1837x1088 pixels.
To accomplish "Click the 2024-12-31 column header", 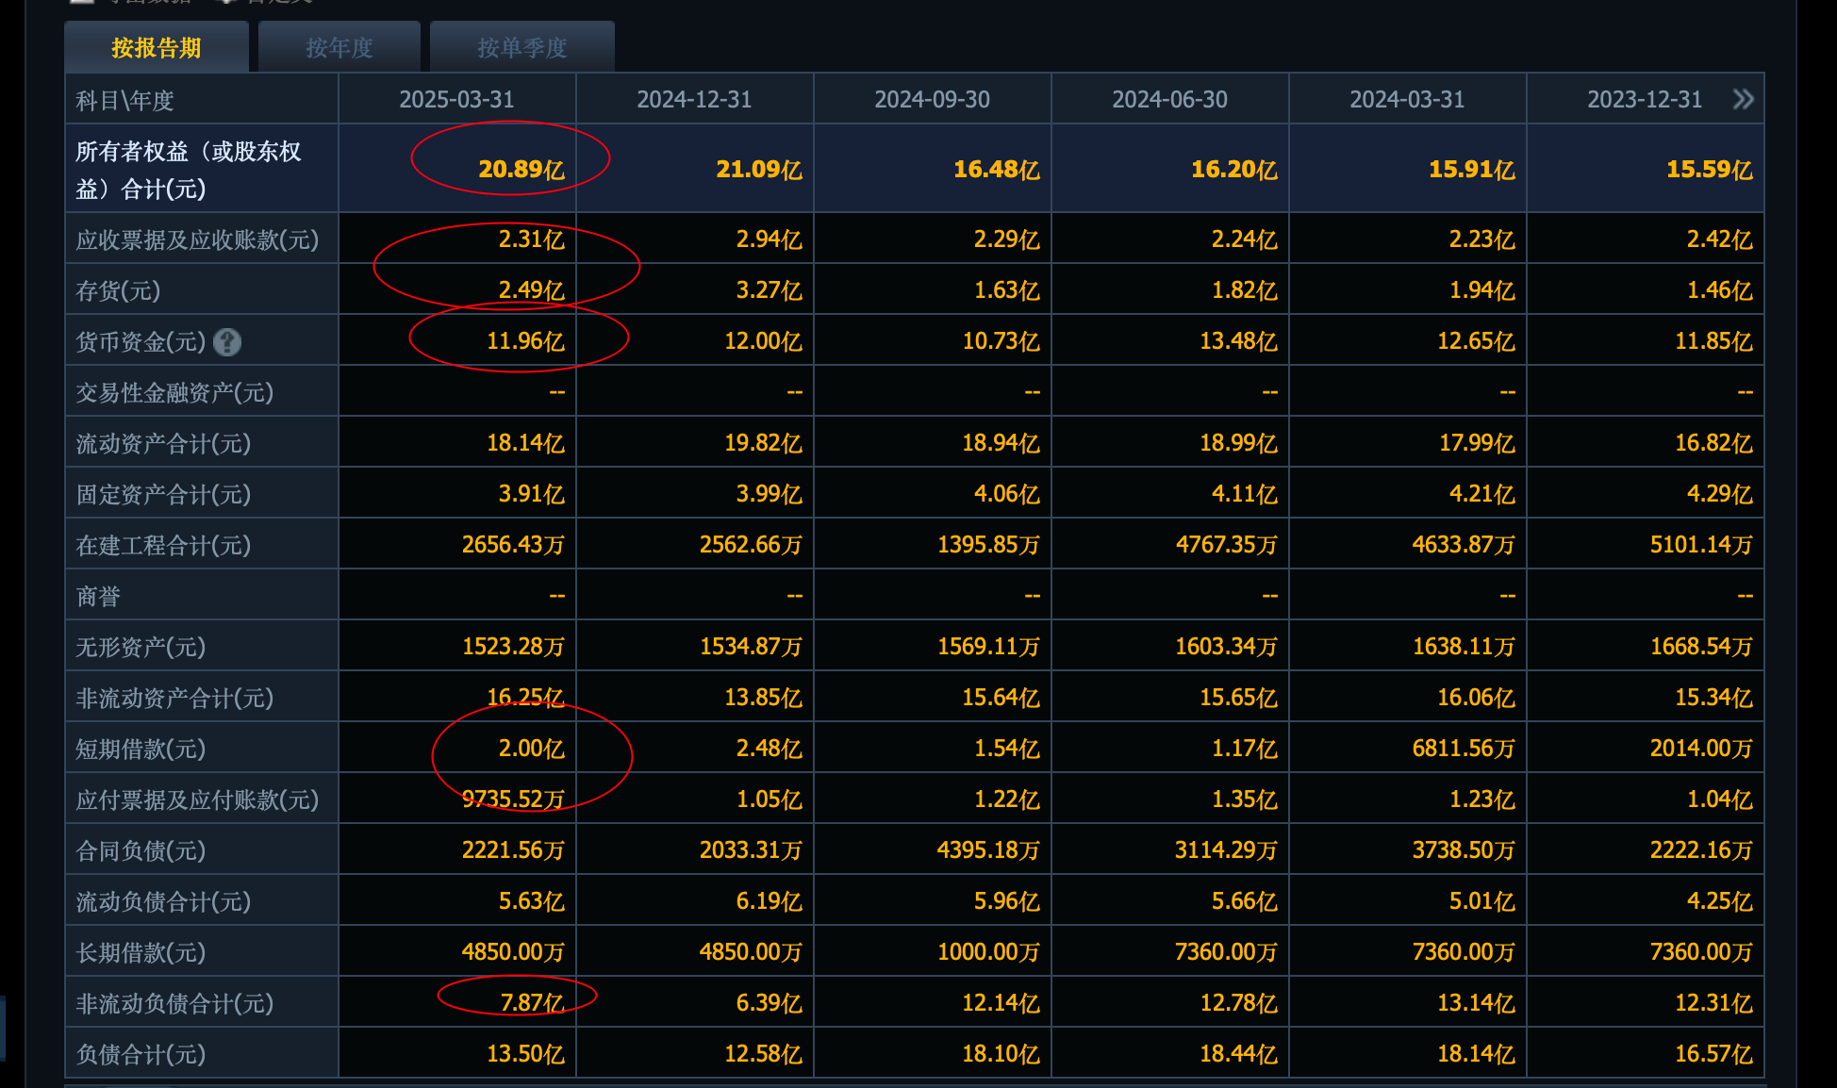I will [x=694, y=99].
